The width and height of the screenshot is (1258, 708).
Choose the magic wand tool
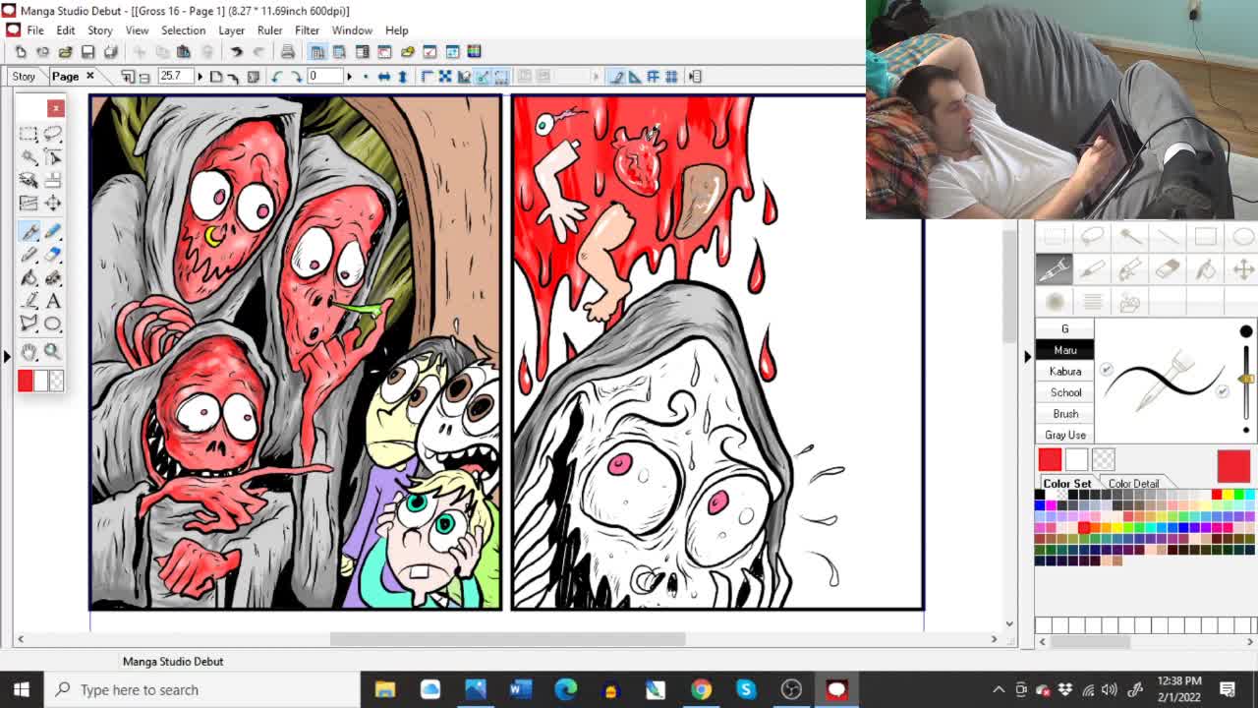(x=29, y=157)
